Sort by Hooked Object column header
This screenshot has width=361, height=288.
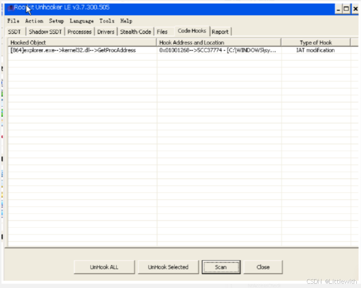[82, 42]
